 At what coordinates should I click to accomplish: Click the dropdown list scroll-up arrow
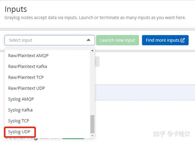(92, 50)
